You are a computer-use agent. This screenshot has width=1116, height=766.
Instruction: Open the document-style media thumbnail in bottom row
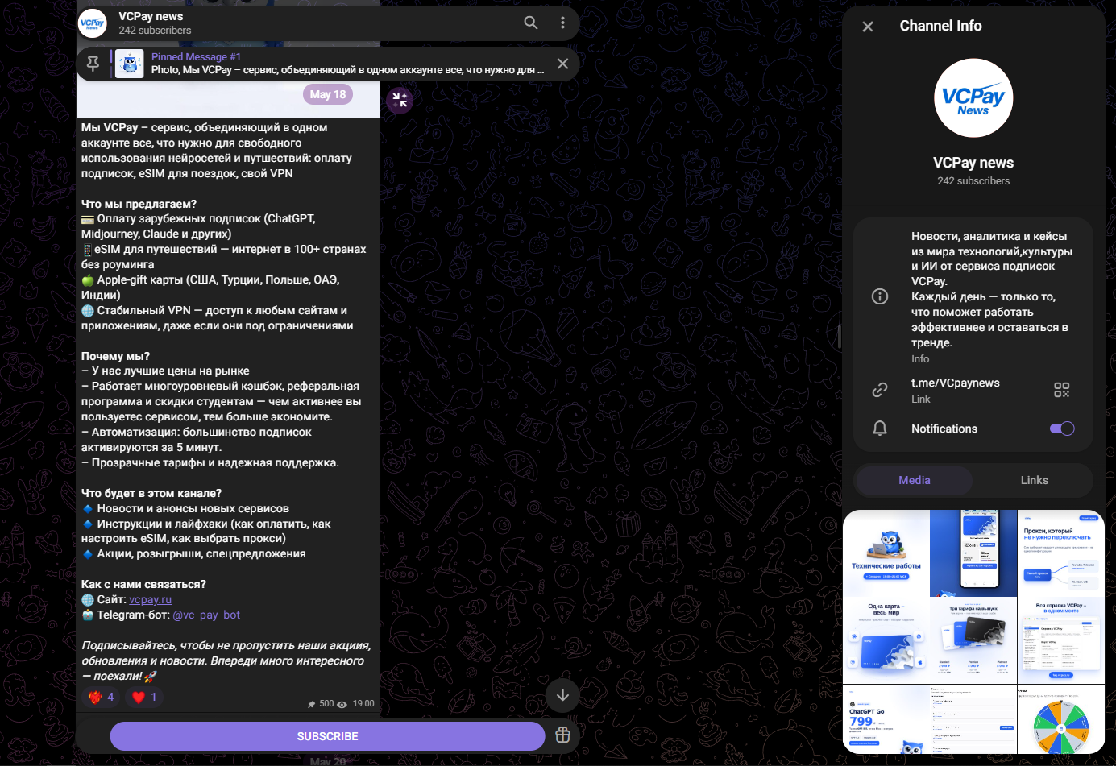point(973,719)
